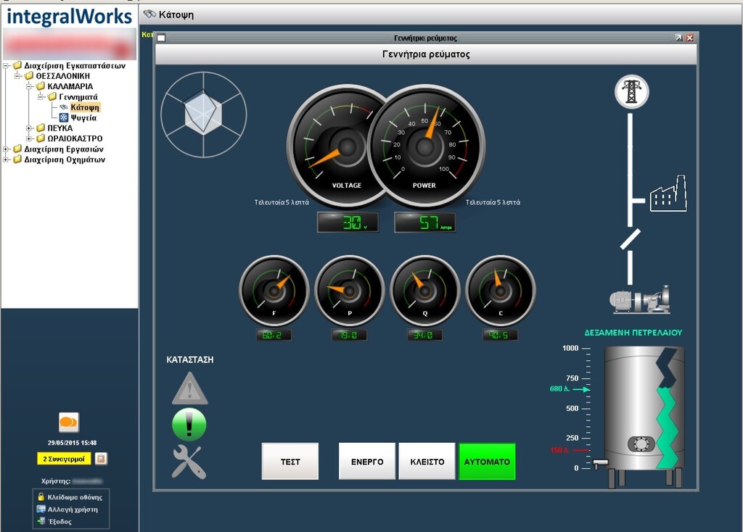743x532 pixels.
Task: Click the wrench maintenance status icon
Action: [189, 462]
